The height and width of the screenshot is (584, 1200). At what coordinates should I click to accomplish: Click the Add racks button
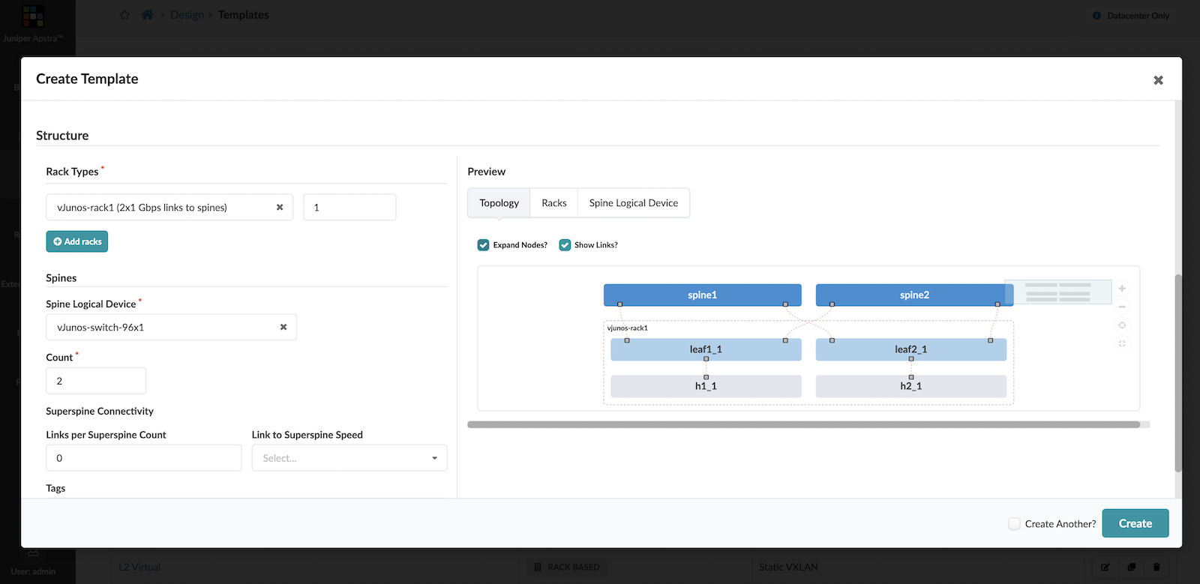point(77,241)
